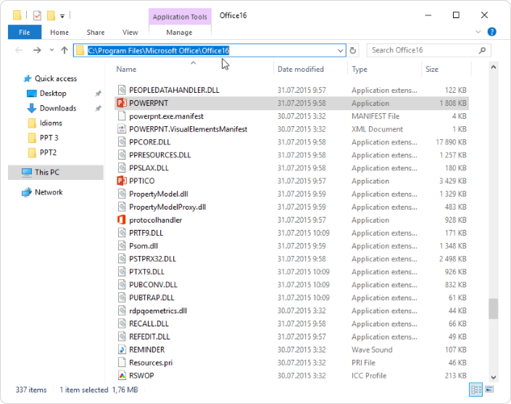Screen dimensions: 511x404
Task: Click Properties icon in Quick Access Toolbar
Action: click(x=37, y=16)
